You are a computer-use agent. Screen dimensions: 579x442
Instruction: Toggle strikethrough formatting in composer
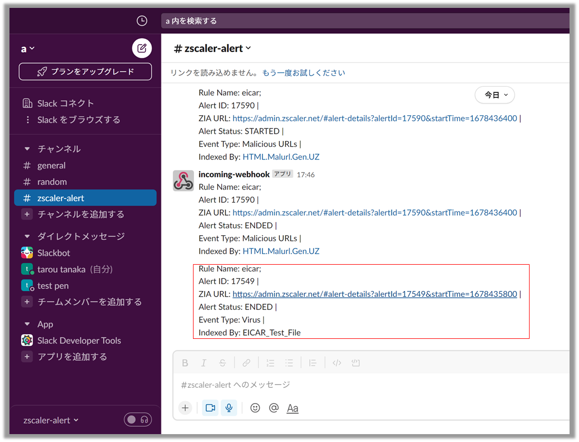pyautogui.click(x=222, y=363)
